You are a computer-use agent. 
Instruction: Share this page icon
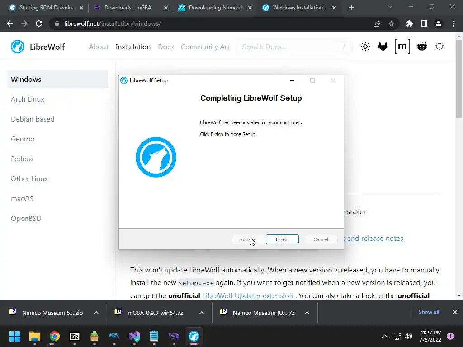[377, 23]
